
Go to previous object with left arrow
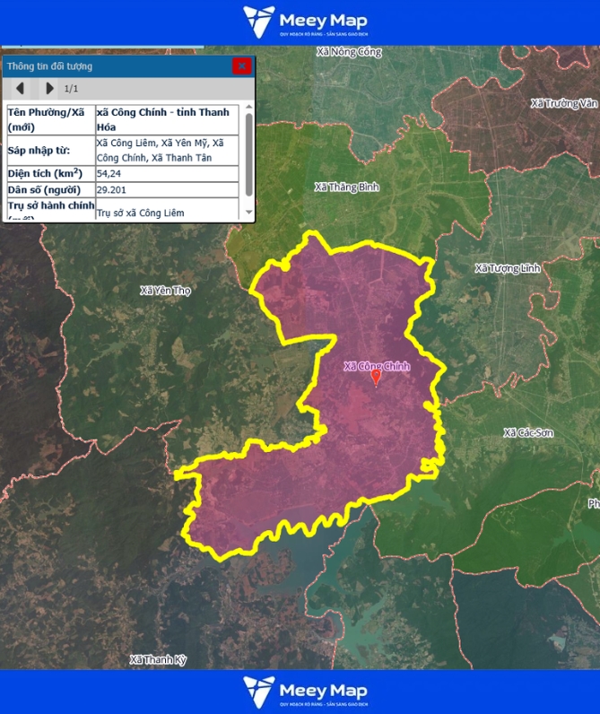click(21, 88)
